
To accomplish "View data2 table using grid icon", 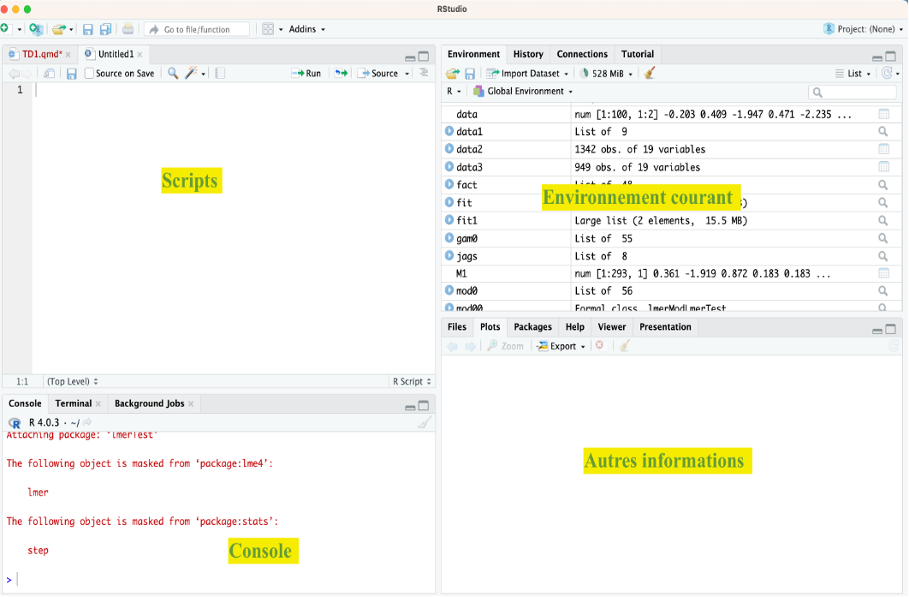I will pyautogui.click(x=883, y=149).
